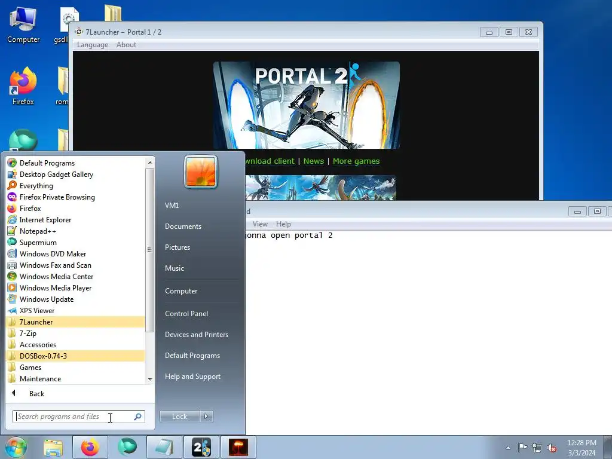Image resolution: width=612 pixels, height=459 pixels.
Task: Launch Notepad++ from the Start menu
Action: click(x=76, y=231)
